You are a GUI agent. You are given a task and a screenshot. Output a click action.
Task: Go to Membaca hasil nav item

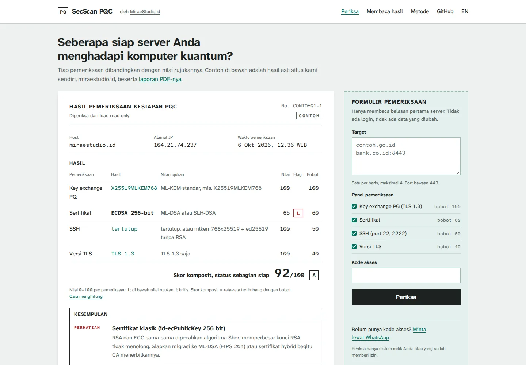pyautogui.click(x=385, y=11)
